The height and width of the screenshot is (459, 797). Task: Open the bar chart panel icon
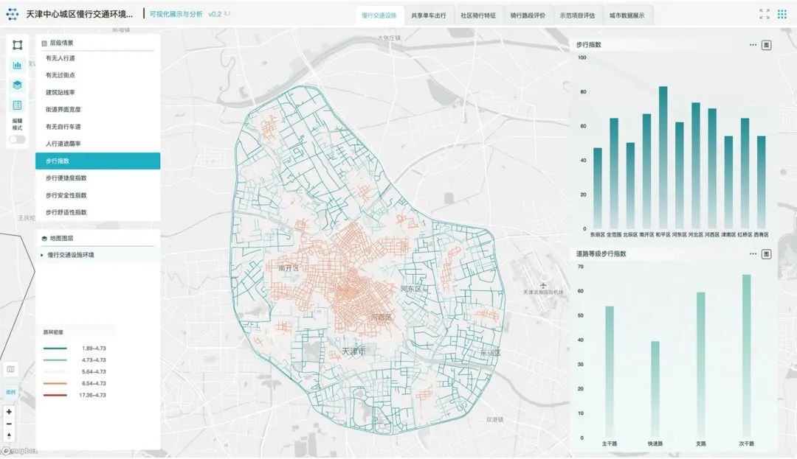coord(17,65)
